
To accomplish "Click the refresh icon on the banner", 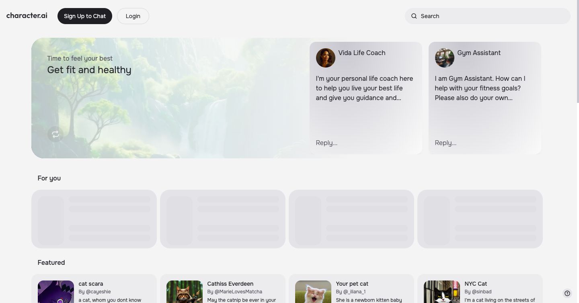I will (x=55, y=134).
